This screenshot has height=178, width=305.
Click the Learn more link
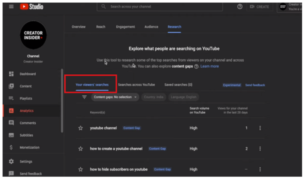[x=209, y=66]
